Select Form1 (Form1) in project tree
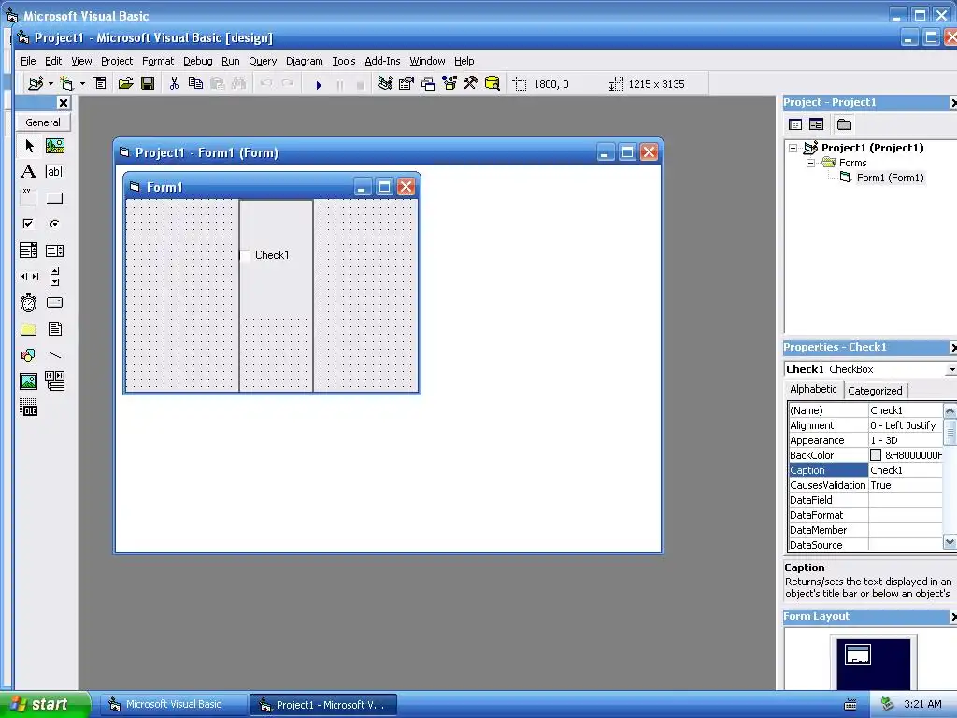 890,178
